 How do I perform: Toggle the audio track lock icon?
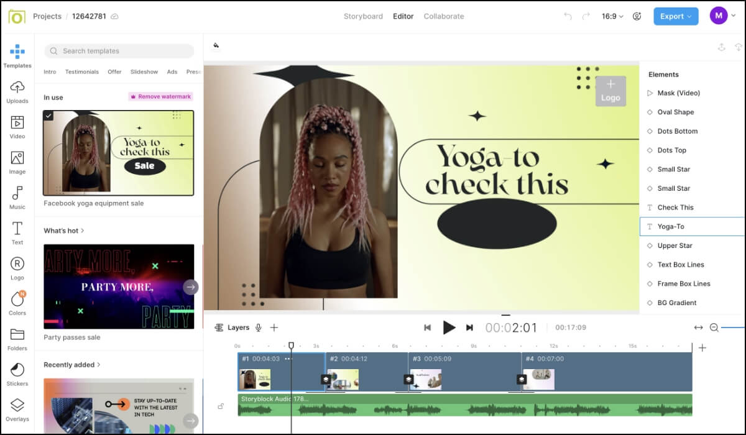point(221,406)
